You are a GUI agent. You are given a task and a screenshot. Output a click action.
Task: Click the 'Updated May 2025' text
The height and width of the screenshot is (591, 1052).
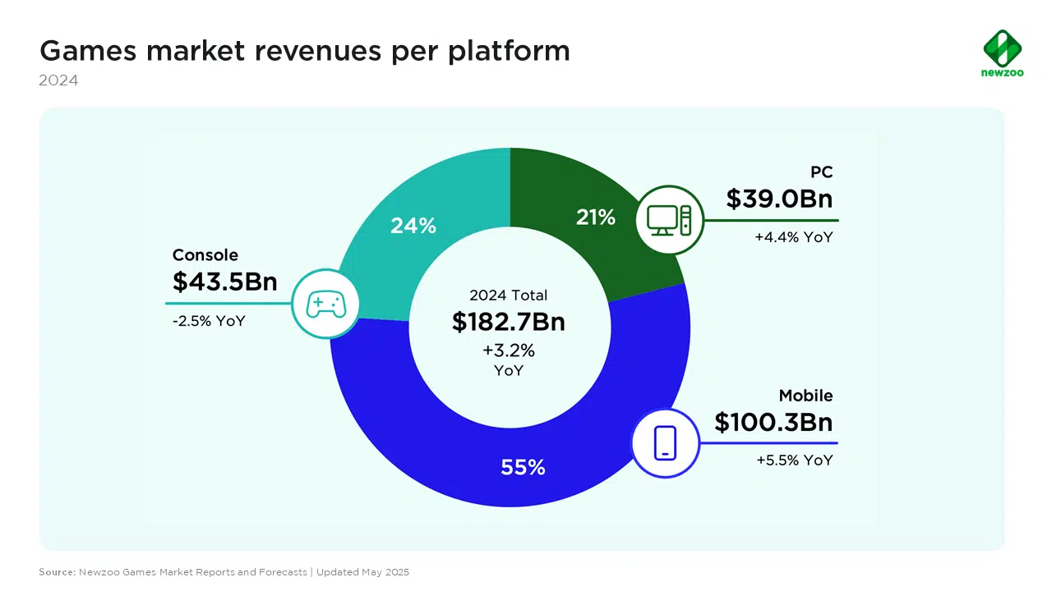coord(362,571)
